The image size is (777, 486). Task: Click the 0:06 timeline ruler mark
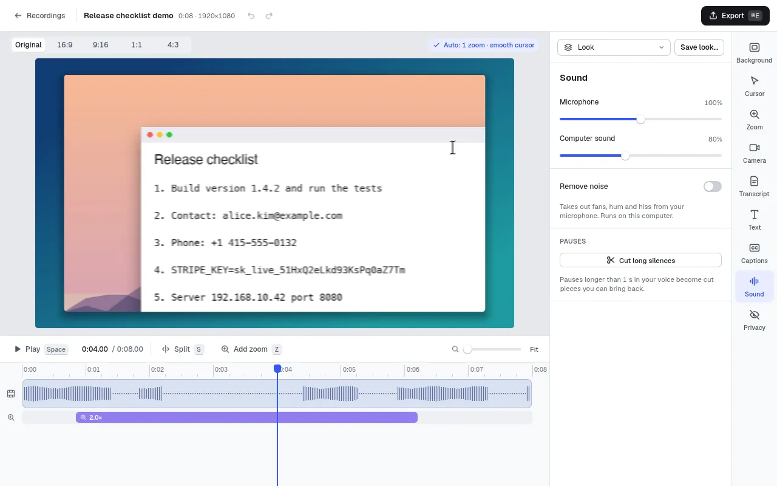[412, 369]
